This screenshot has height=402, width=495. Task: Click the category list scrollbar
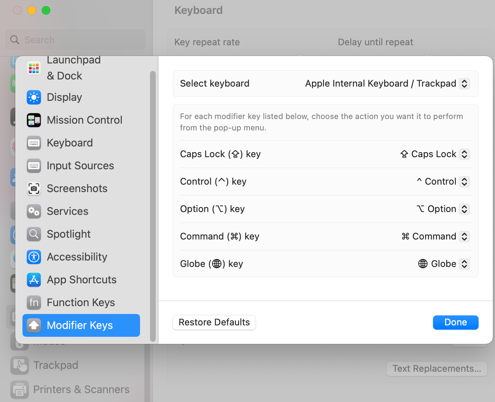tap(153, 206)
